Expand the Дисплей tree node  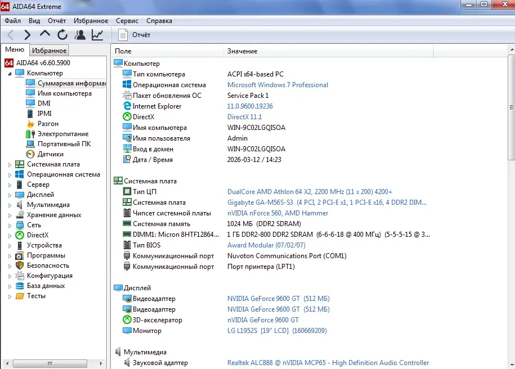10,195
